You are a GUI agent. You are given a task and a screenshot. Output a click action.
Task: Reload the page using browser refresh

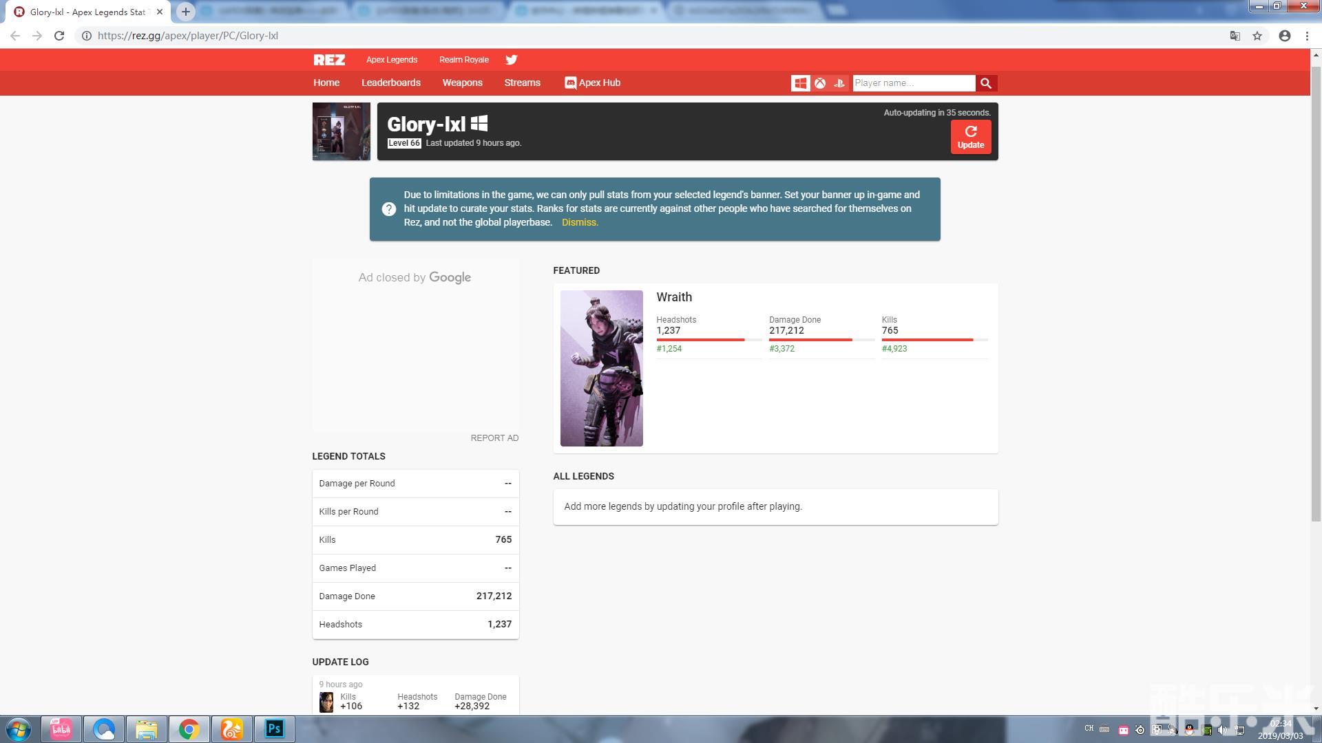click(59, 36)
